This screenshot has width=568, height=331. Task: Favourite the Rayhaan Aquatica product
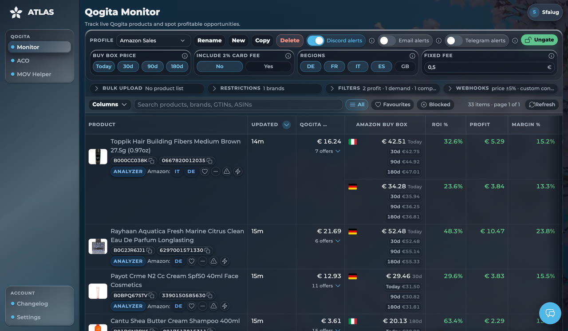coord(192,261)
